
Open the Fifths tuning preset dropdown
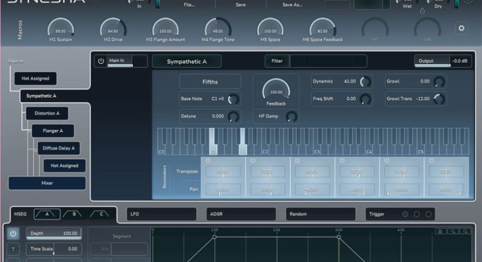210,82
